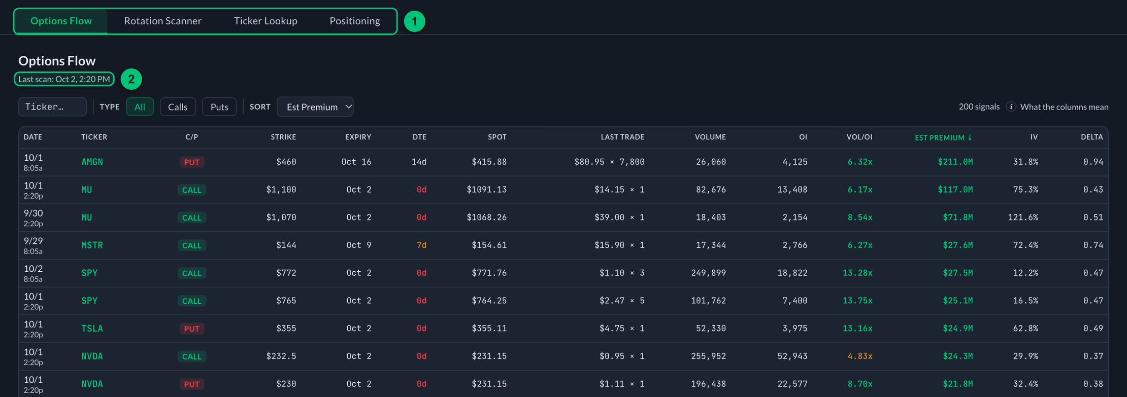Click the '$117.0M' est premium value
This screenshot has width=1127, height=397.
(955, 190)
